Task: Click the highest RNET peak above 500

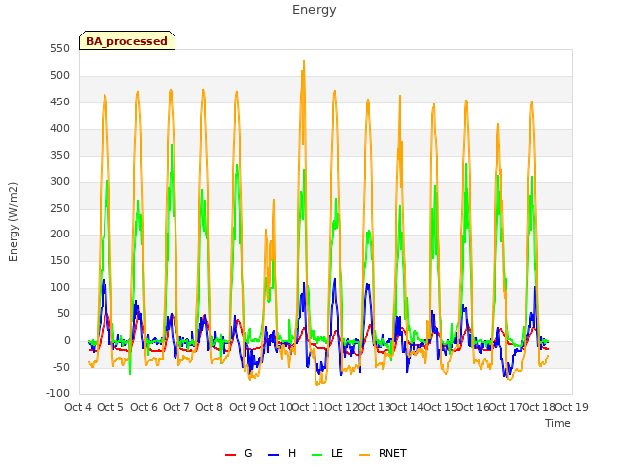Action: point(304,61)
